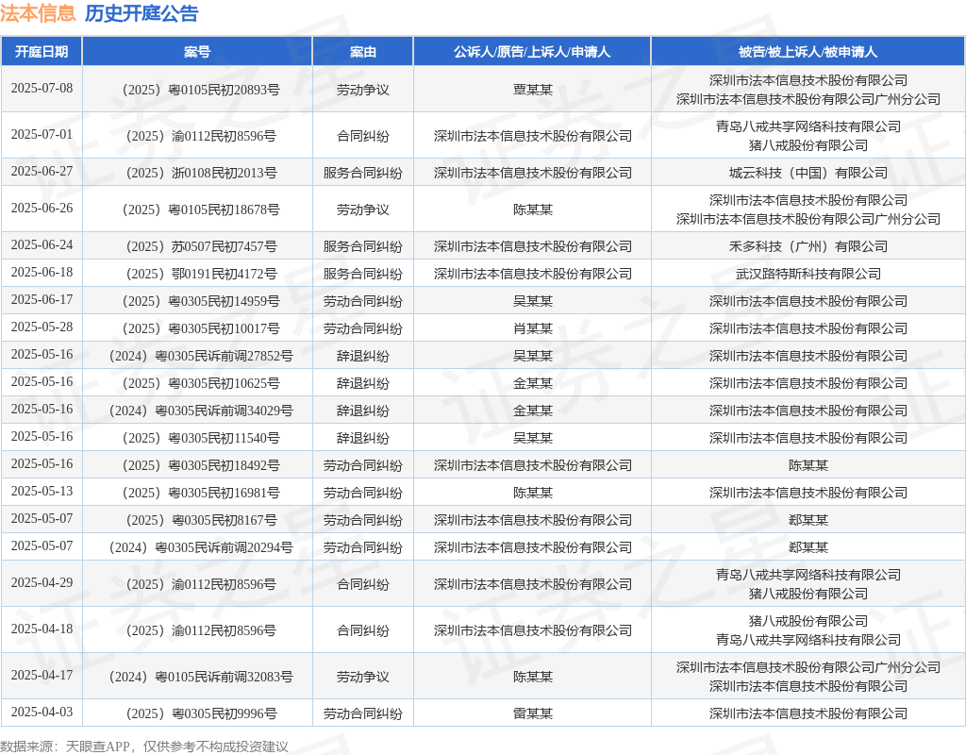This screenshot has height=755, width=966.
Task: Click plaintiff 吴某某 in the 2025-06-17 row
Action: (x=532, y=301)
